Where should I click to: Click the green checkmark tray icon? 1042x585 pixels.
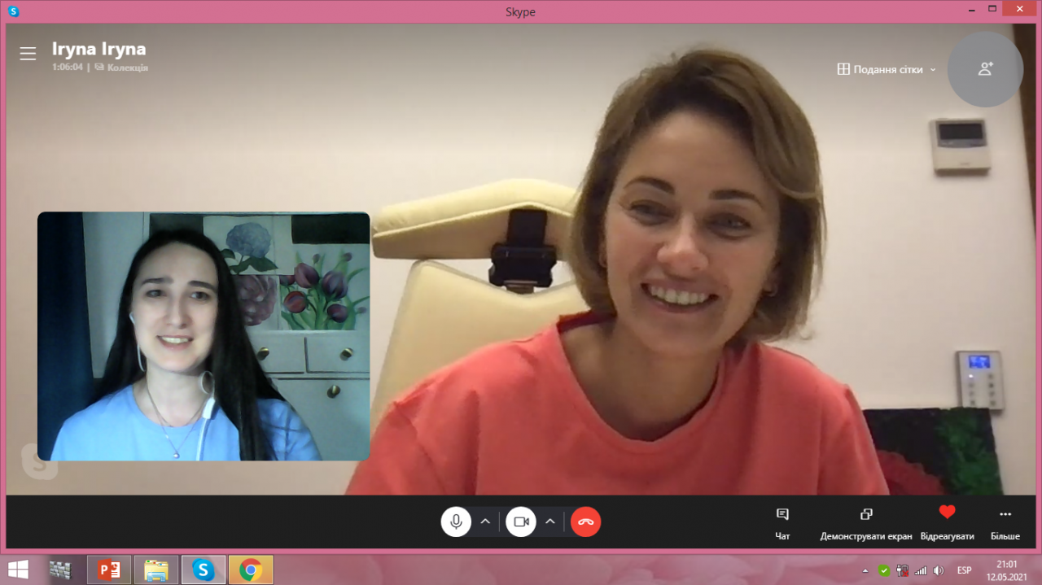(884, 570)
